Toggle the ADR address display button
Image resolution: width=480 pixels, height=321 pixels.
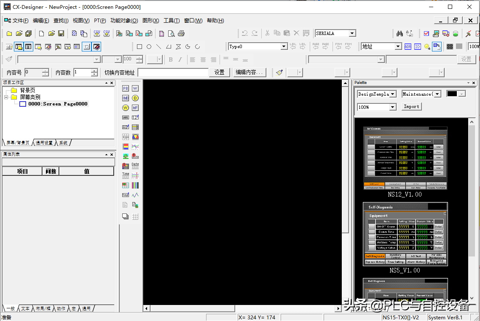(x=408, y=47)
